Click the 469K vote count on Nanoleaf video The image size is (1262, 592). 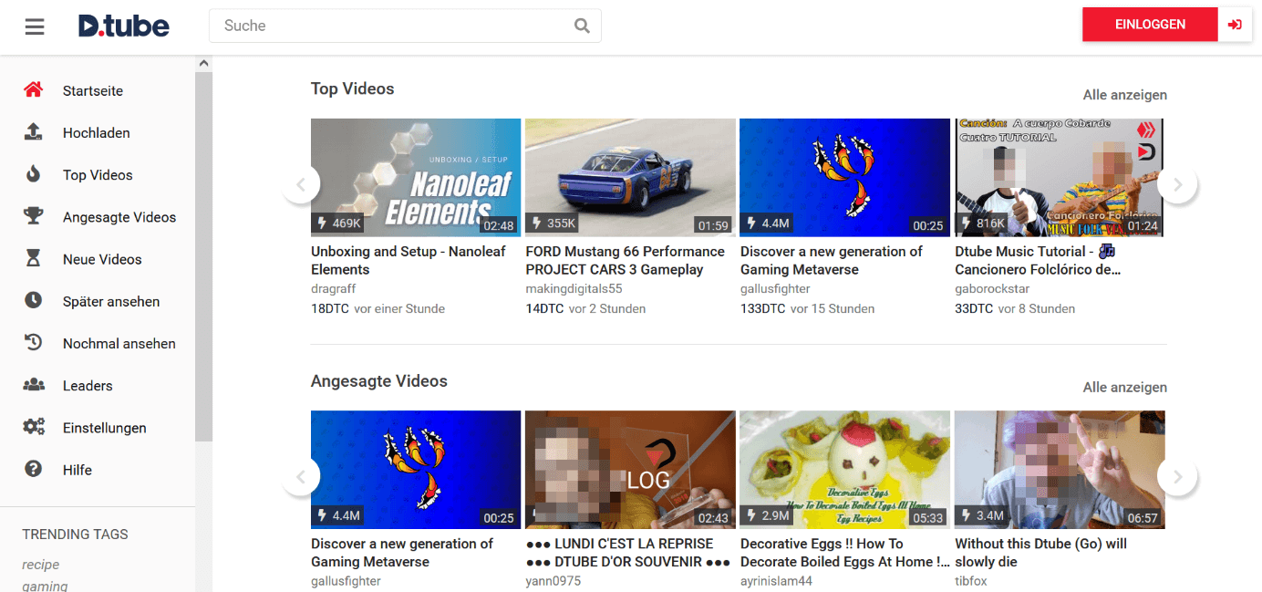(x=339, y=223)
